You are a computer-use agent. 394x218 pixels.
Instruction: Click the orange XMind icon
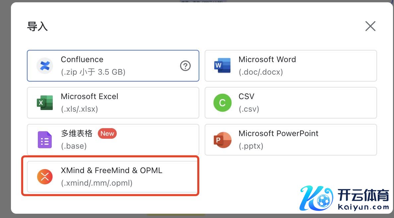(45, 177)
